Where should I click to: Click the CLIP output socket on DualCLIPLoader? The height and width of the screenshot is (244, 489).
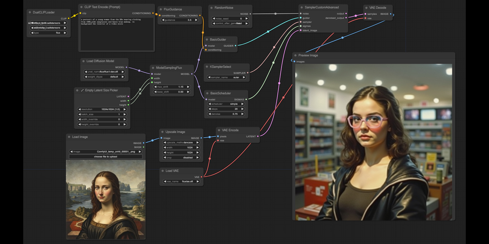tap(69, 18)
